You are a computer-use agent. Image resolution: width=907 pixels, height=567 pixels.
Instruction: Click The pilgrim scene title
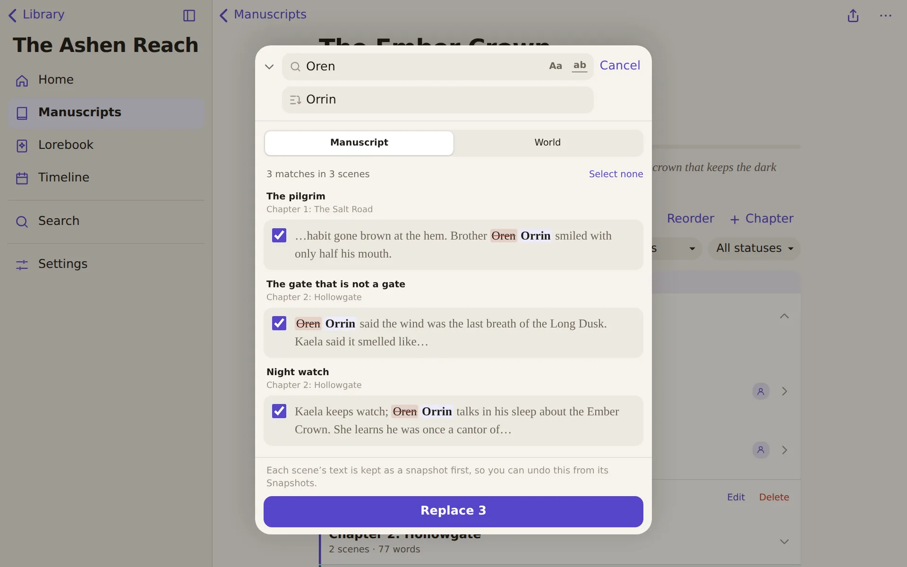[x=296, y=196]
